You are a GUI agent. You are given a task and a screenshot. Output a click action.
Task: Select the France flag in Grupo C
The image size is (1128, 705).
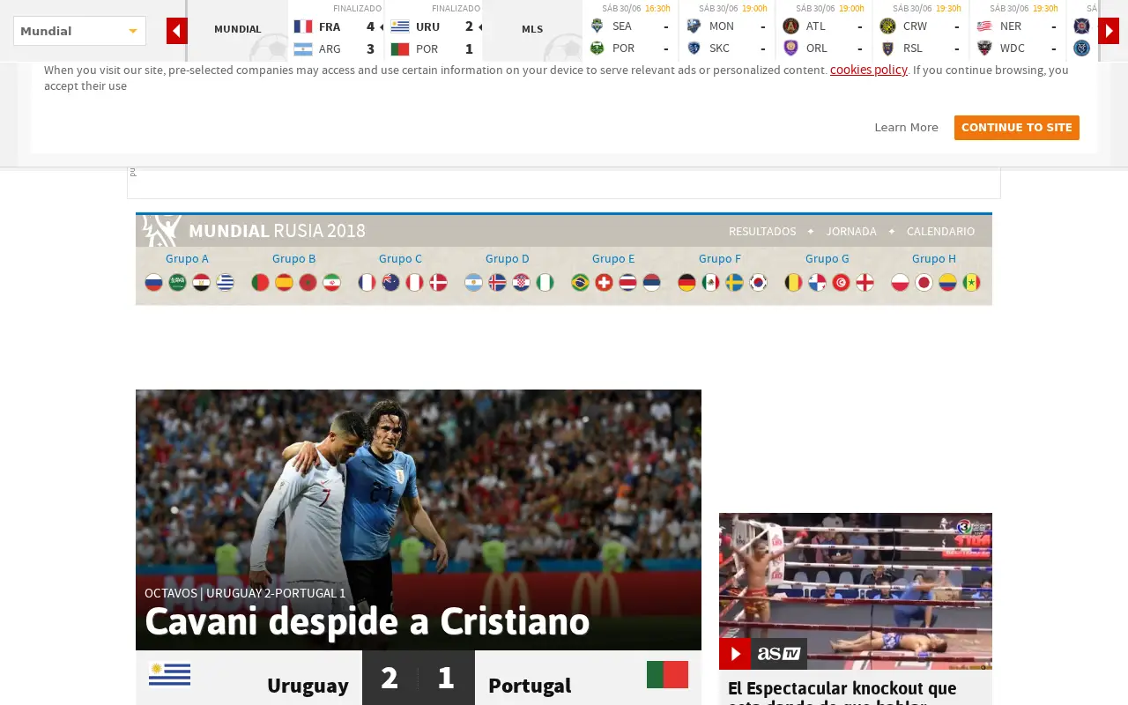point(367,283)
